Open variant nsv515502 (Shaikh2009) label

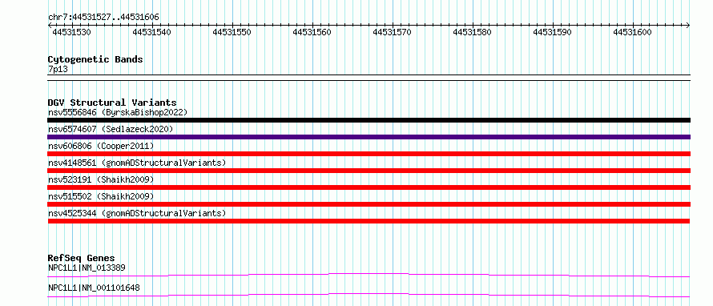pyautogui.click(x=101, y=196)
